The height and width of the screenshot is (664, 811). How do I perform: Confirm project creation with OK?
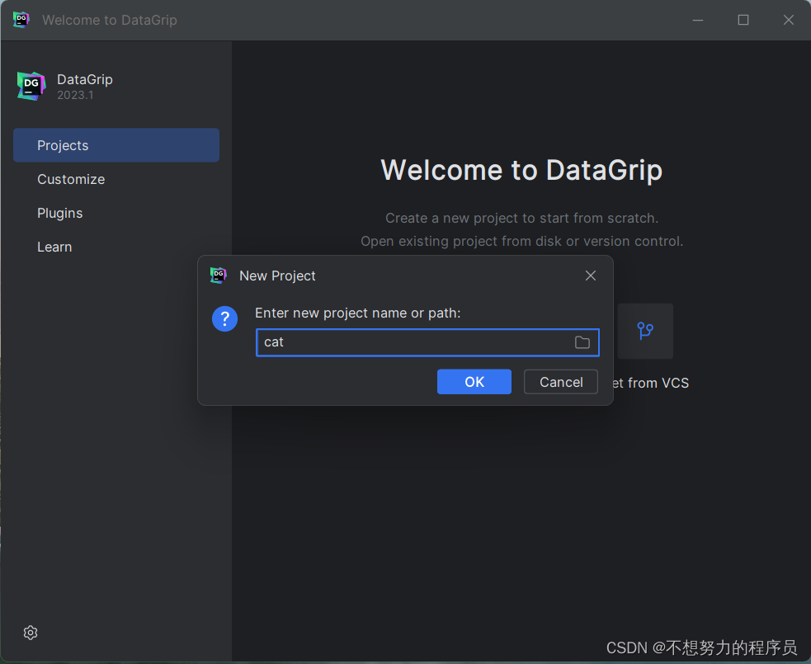coord(474,381)
